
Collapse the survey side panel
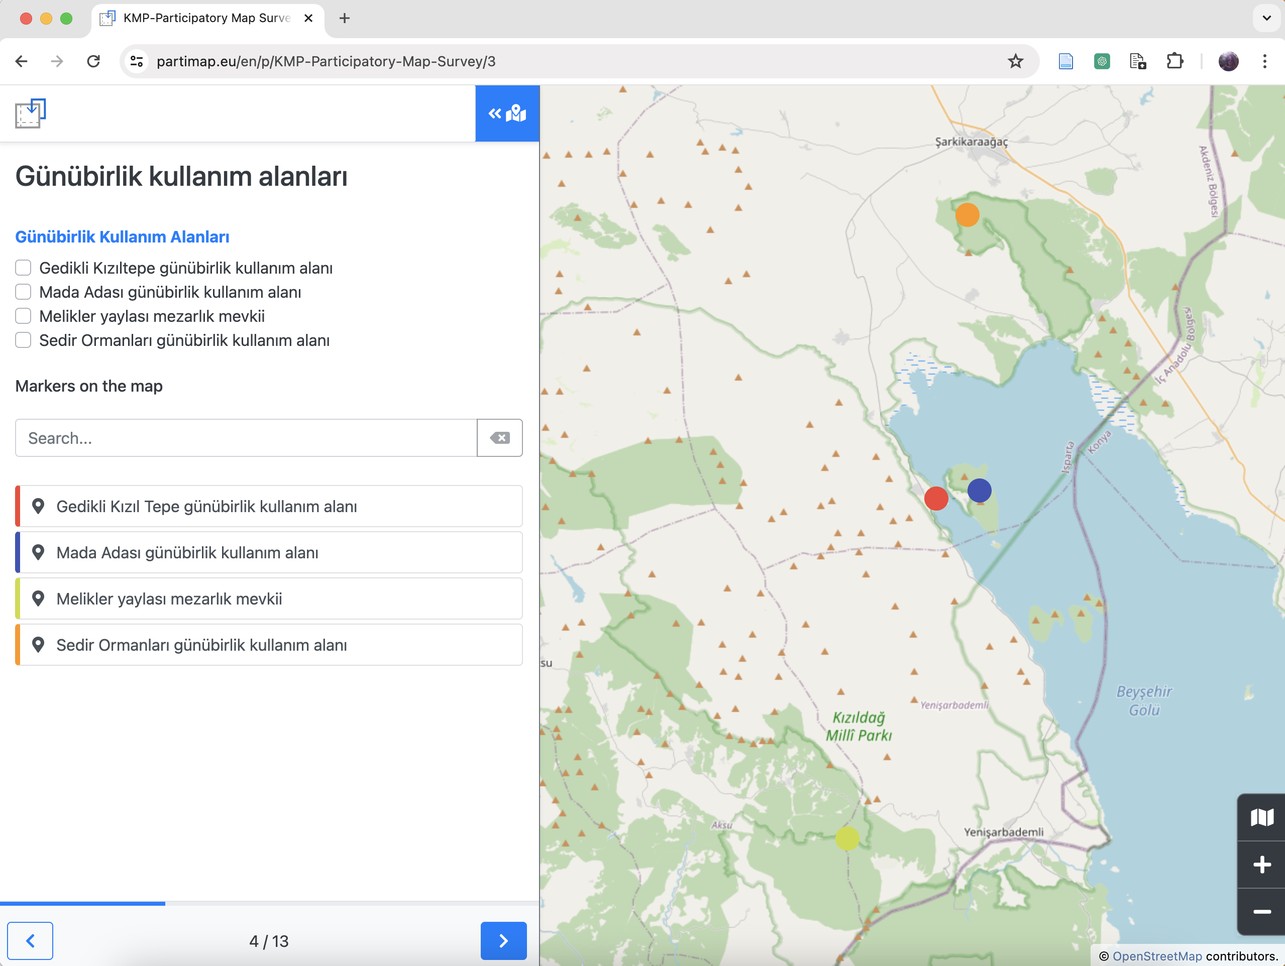pyautogui.click(x=506, y=113)
